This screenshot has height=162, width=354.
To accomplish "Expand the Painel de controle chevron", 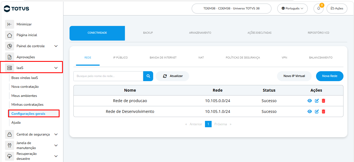I will coord(56,46).
